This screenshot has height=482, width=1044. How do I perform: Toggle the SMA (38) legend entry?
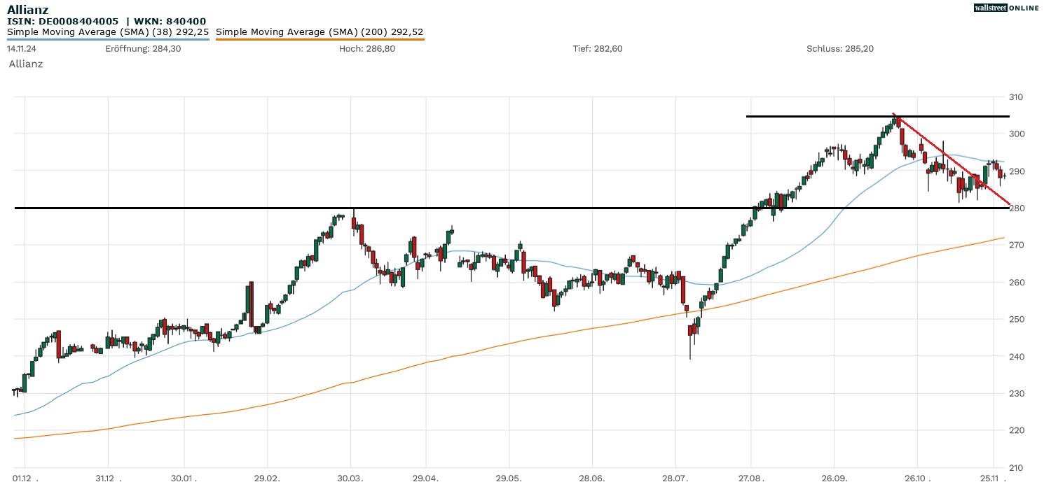pos(108,31)
